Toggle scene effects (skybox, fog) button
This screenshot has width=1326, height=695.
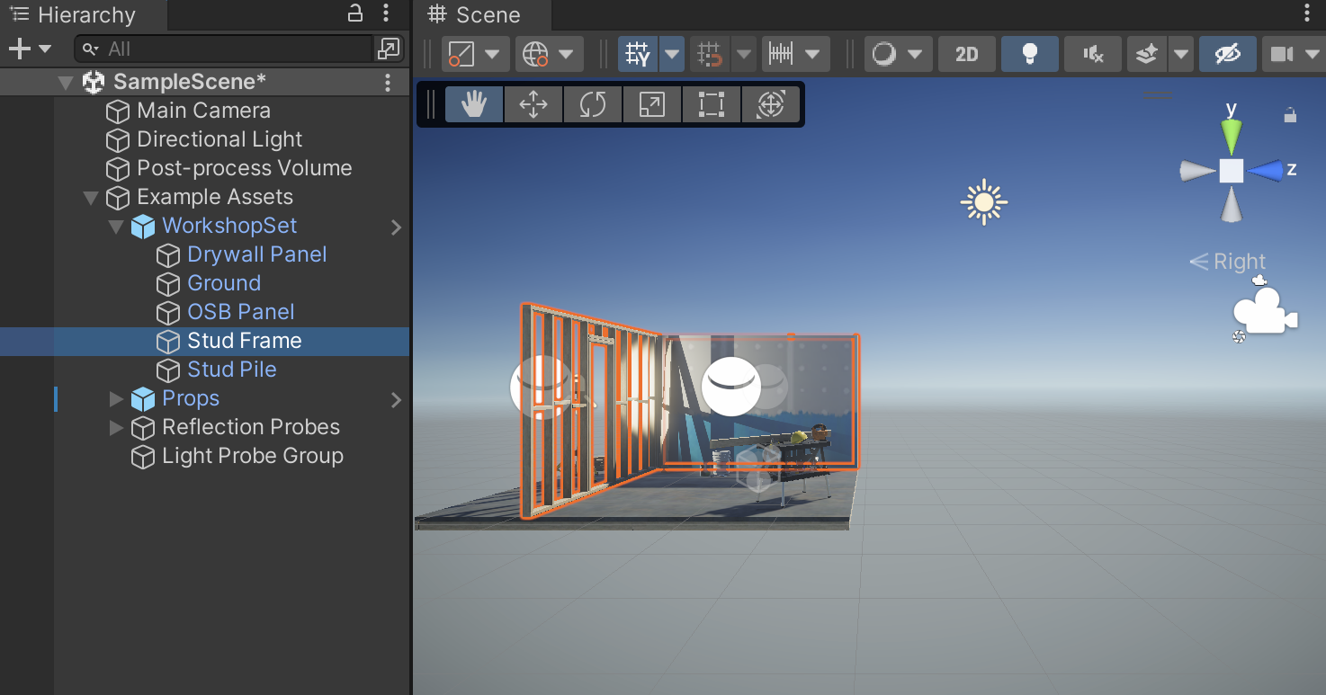pos(1147,54)
